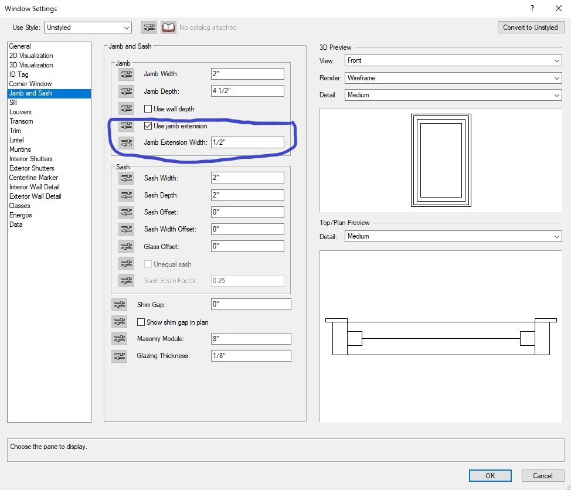The height and width of the screenshot is (490, 571).
Task: Click the style settings icon next to Use Style
Action: point(149,28)
